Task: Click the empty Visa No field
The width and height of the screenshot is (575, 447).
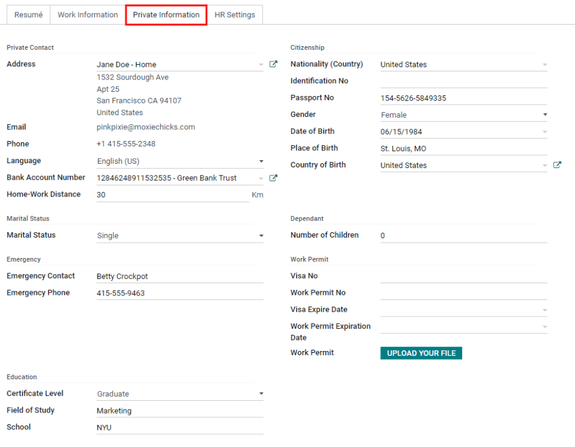Action: click(463, 276)
